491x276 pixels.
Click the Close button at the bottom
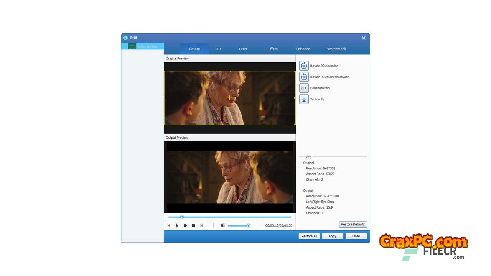[356, 236]
